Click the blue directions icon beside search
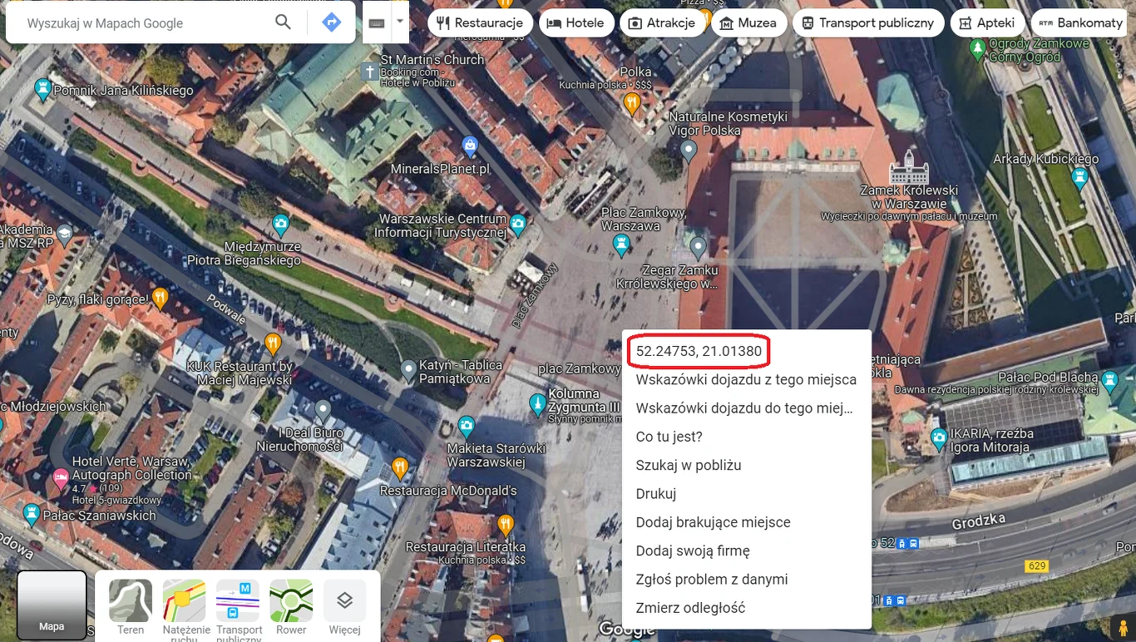 pyautogui.click(x=332, y=22)
